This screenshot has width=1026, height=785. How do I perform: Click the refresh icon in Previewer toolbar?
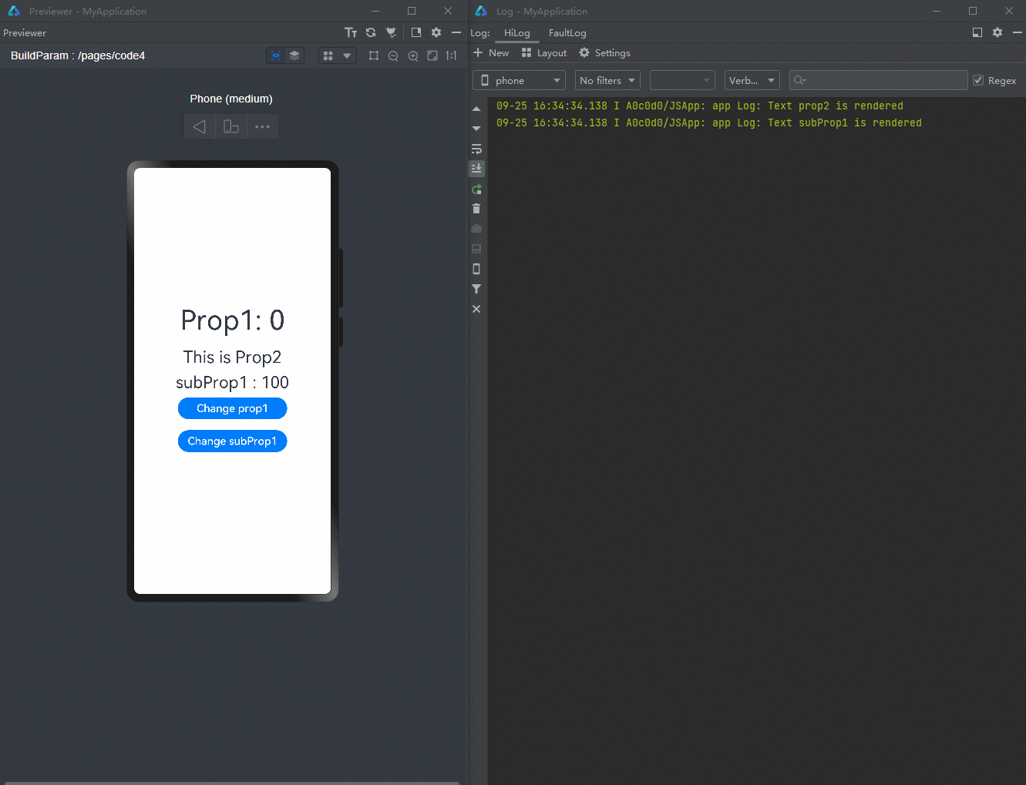[x=371, y=32]
